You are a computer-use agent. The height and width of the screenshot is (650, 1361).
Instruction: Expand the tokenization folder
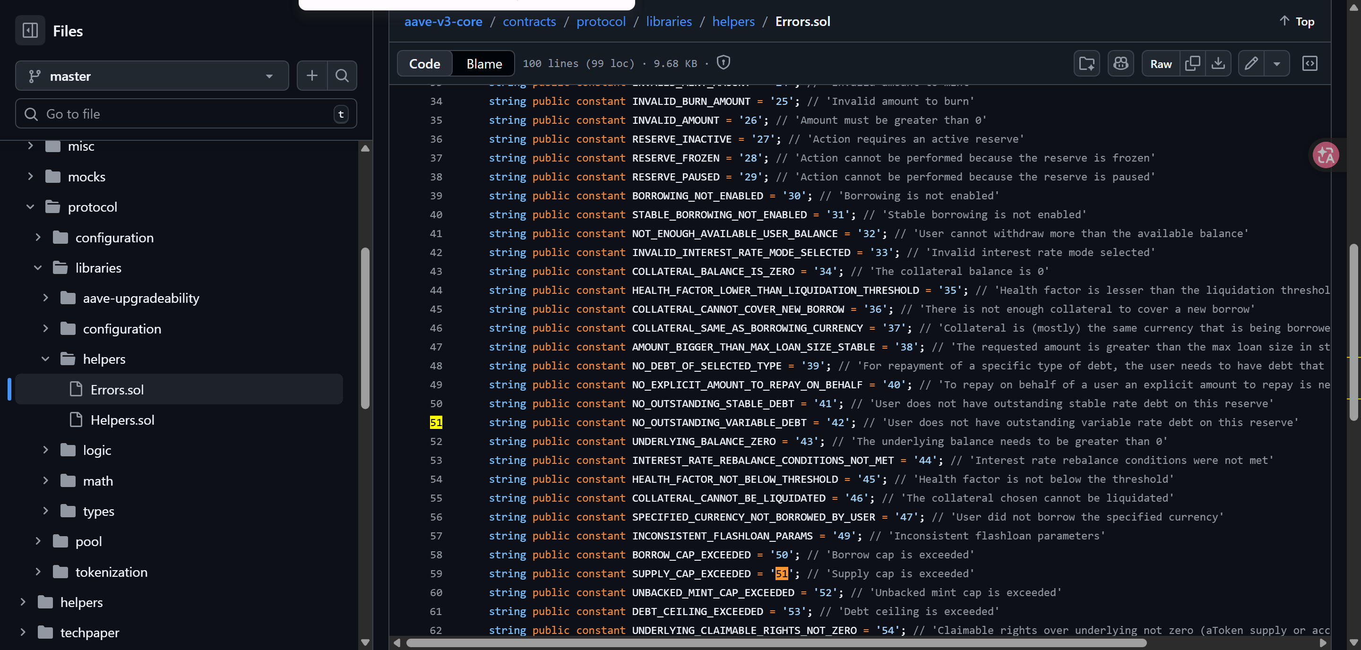tap(37, 571)
